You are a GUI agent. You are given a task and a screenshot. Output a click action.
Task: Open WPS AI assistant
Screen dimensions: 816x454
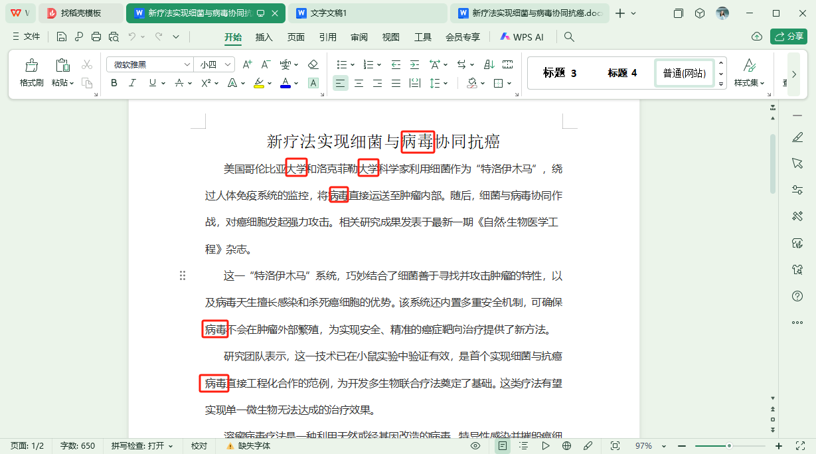pos(522,37)
